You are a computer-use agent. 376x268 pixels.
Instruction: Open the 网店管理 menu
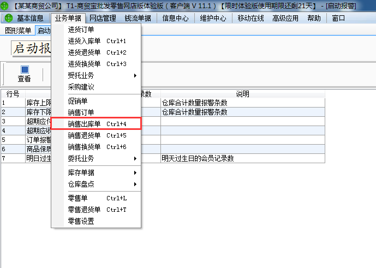pyautogui.click(x=103, y=18)
